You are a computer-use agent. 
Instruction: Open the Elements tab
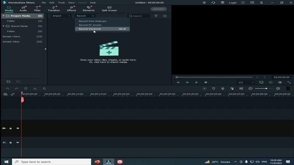[89, 9]
